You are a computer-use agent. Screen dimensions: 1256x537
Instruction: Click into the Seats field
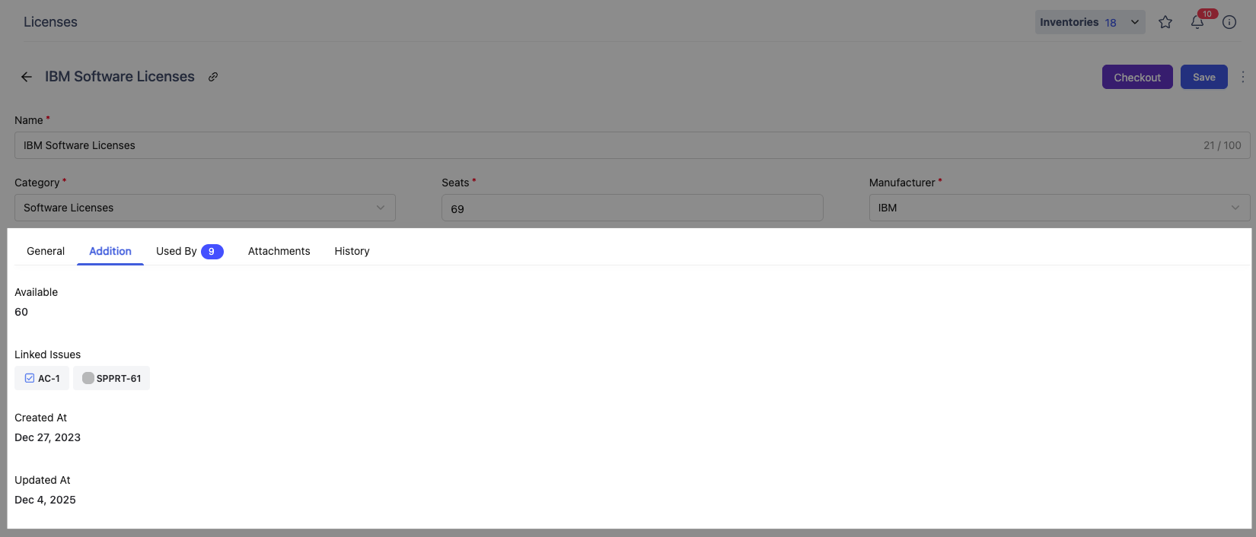click(632, 208)
